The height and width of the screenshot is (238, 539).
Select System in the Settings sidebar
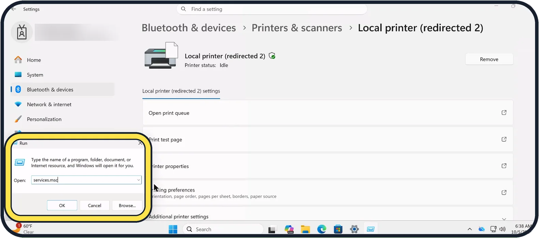pos(62,75)
